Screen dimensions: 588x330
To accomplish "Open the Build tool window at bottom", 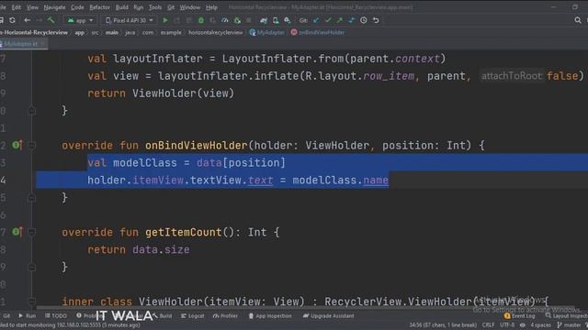I will pos(163,315).
